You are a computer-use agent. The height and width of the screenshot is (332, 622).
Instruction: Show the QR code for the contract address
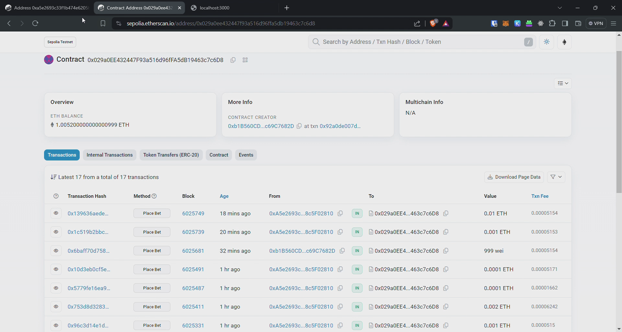[x=245, y=60]
